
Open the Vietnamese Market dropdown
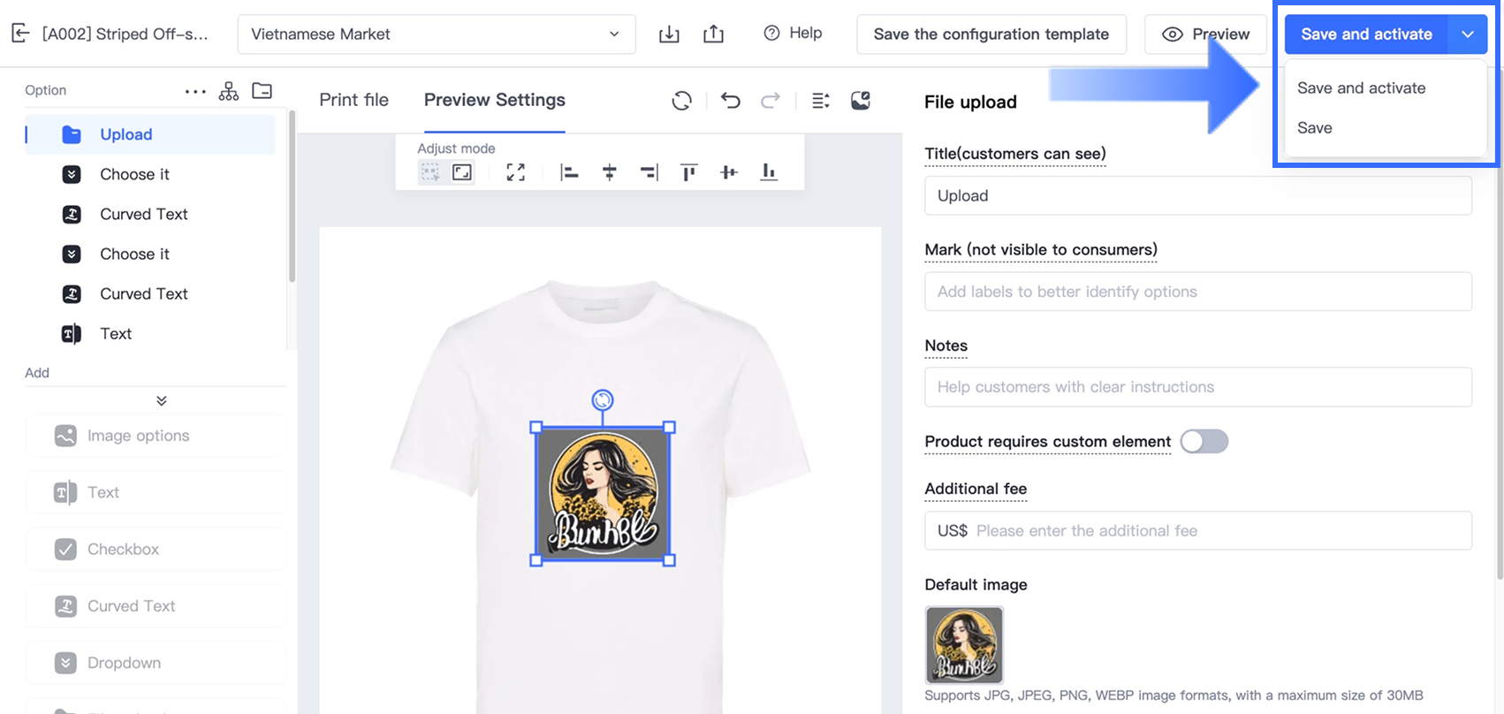(437, 34)
